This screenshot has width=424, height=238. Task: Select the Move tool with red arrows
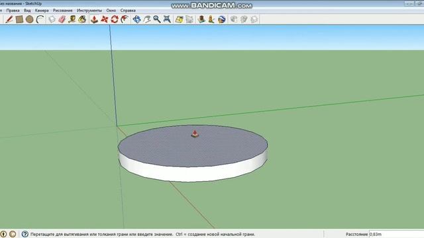[105, 19]
